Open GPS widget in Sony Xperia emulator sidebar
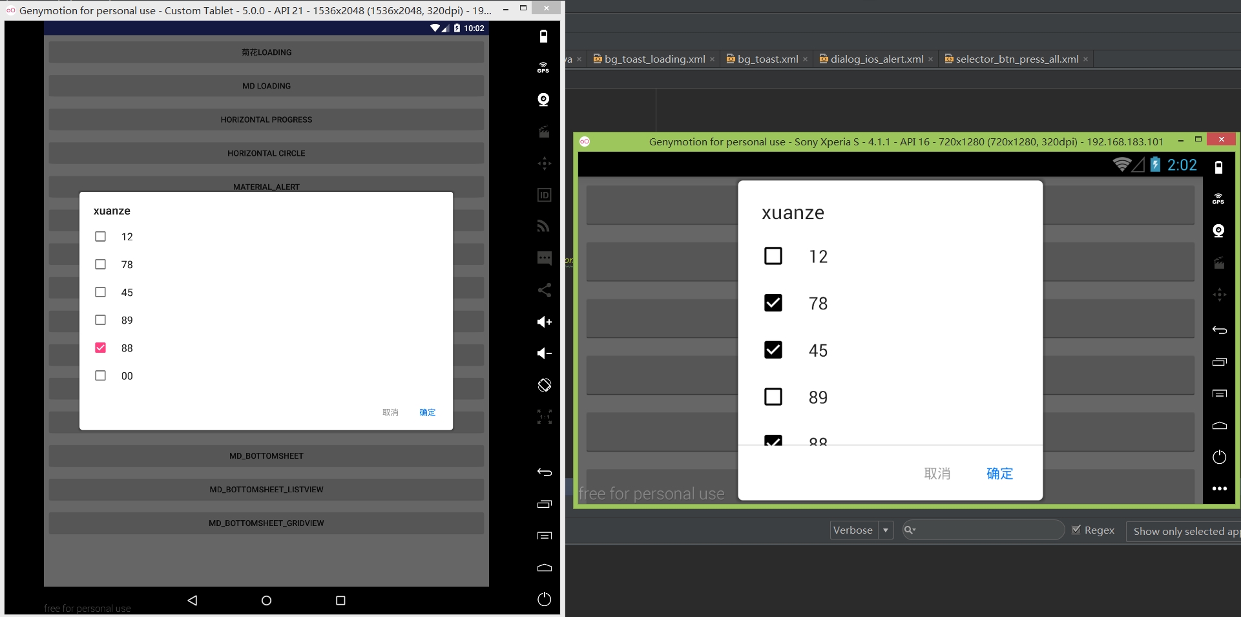The image size is (1241, 617). click(1218, 199)
